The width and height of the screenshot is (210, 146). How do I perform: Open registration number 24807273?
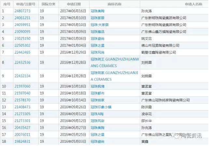click(x=22, y=11)
